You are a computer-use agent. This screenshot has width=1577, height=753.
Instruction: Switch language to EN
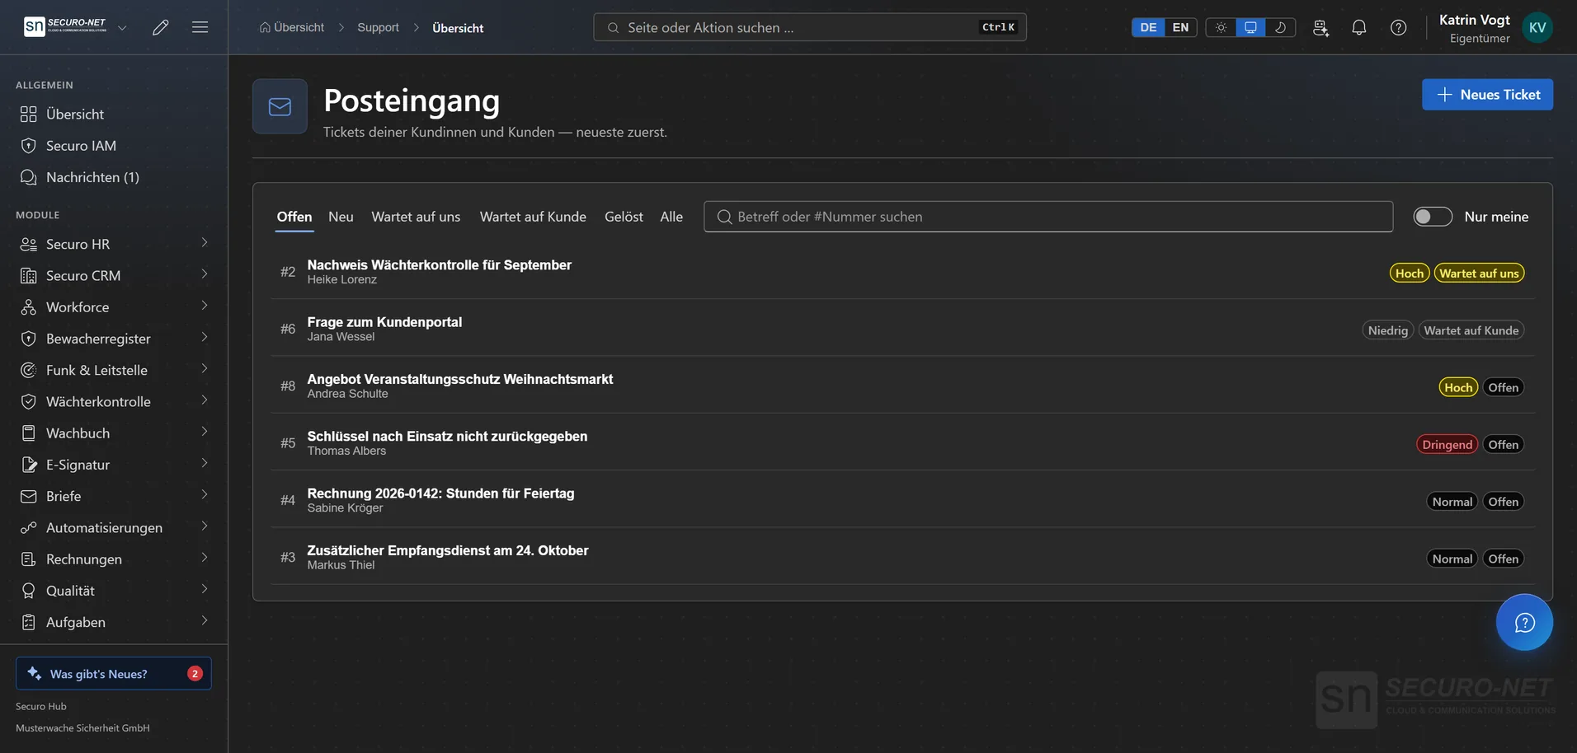pyautogui.click(x=1180, y=27)
